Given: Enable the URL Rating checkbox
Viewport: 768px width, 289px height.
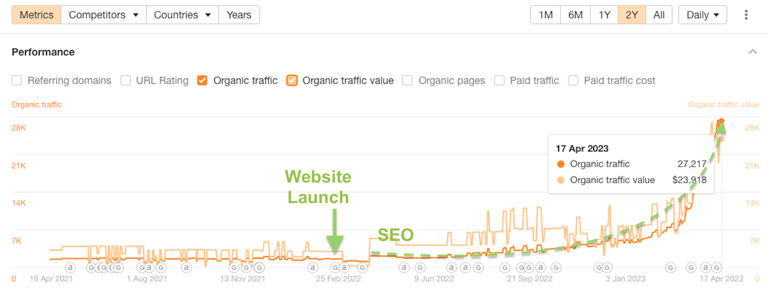Looking at the screenshot, I should click(126, 81).
